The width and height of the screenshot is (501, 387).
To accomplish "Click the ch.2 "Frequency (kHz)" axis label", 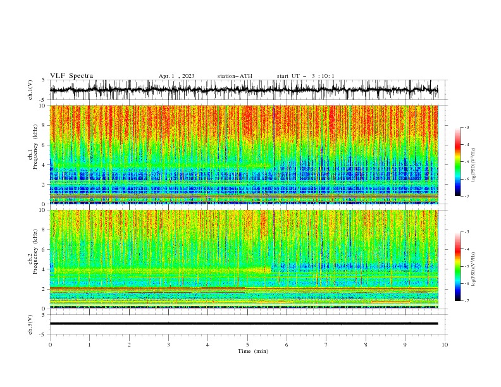I will (x=35, y=251).
